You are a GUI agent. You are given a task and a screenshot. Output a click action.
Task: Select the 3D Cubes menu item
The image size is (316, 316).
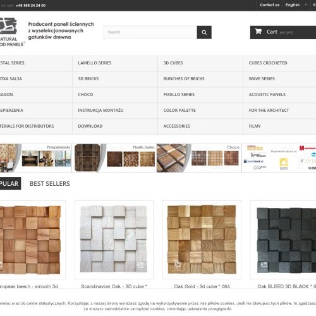(x=200, y=63)
